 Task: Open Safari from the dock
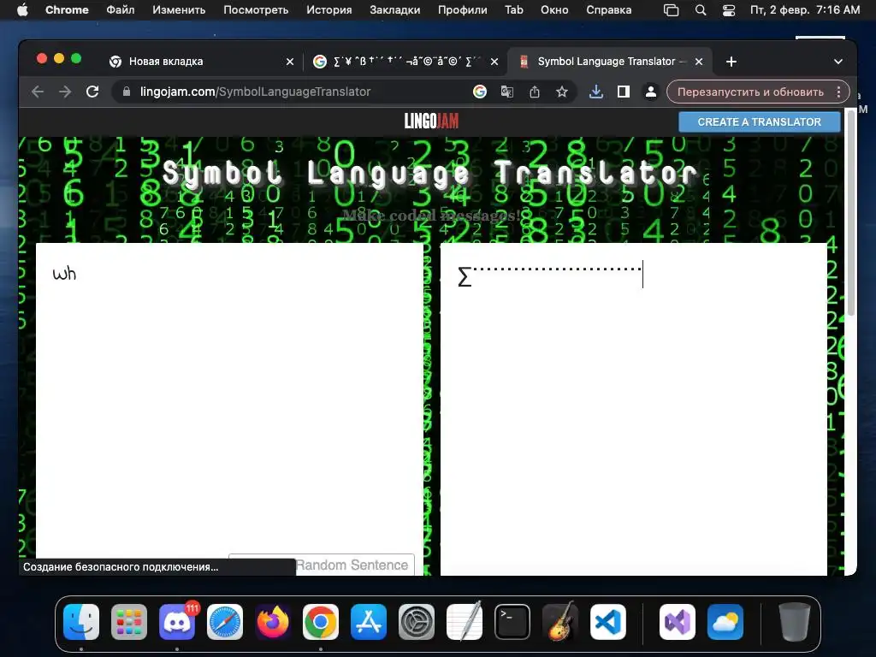click(x=225, y=622)
